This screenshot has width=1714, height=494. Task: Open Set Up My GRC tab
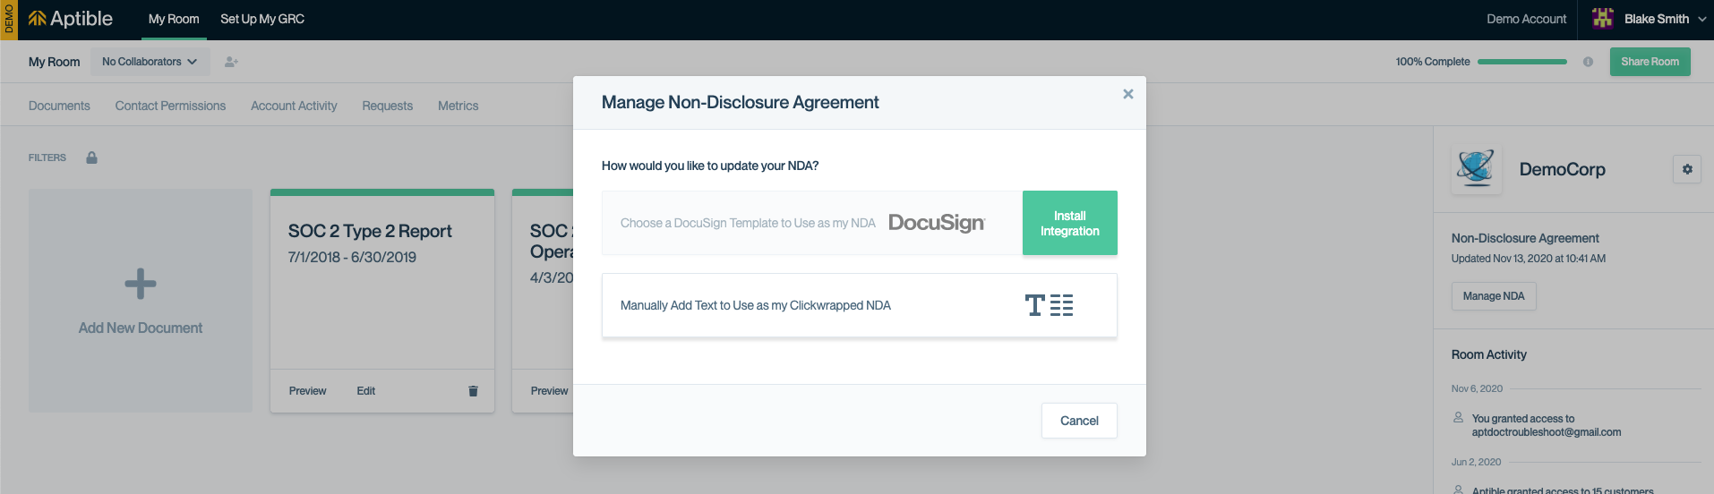tap(262, 19)
